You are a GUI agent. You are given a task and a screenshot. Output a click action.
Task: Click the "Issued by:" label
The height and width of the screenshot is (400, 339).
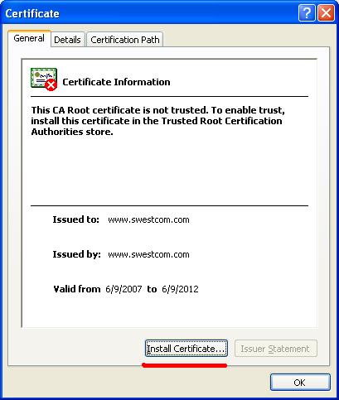76,254
